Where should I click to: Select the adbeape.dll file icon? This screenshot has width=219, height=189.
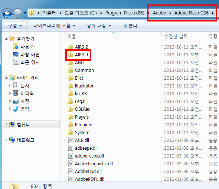click(x=71, y=148)
